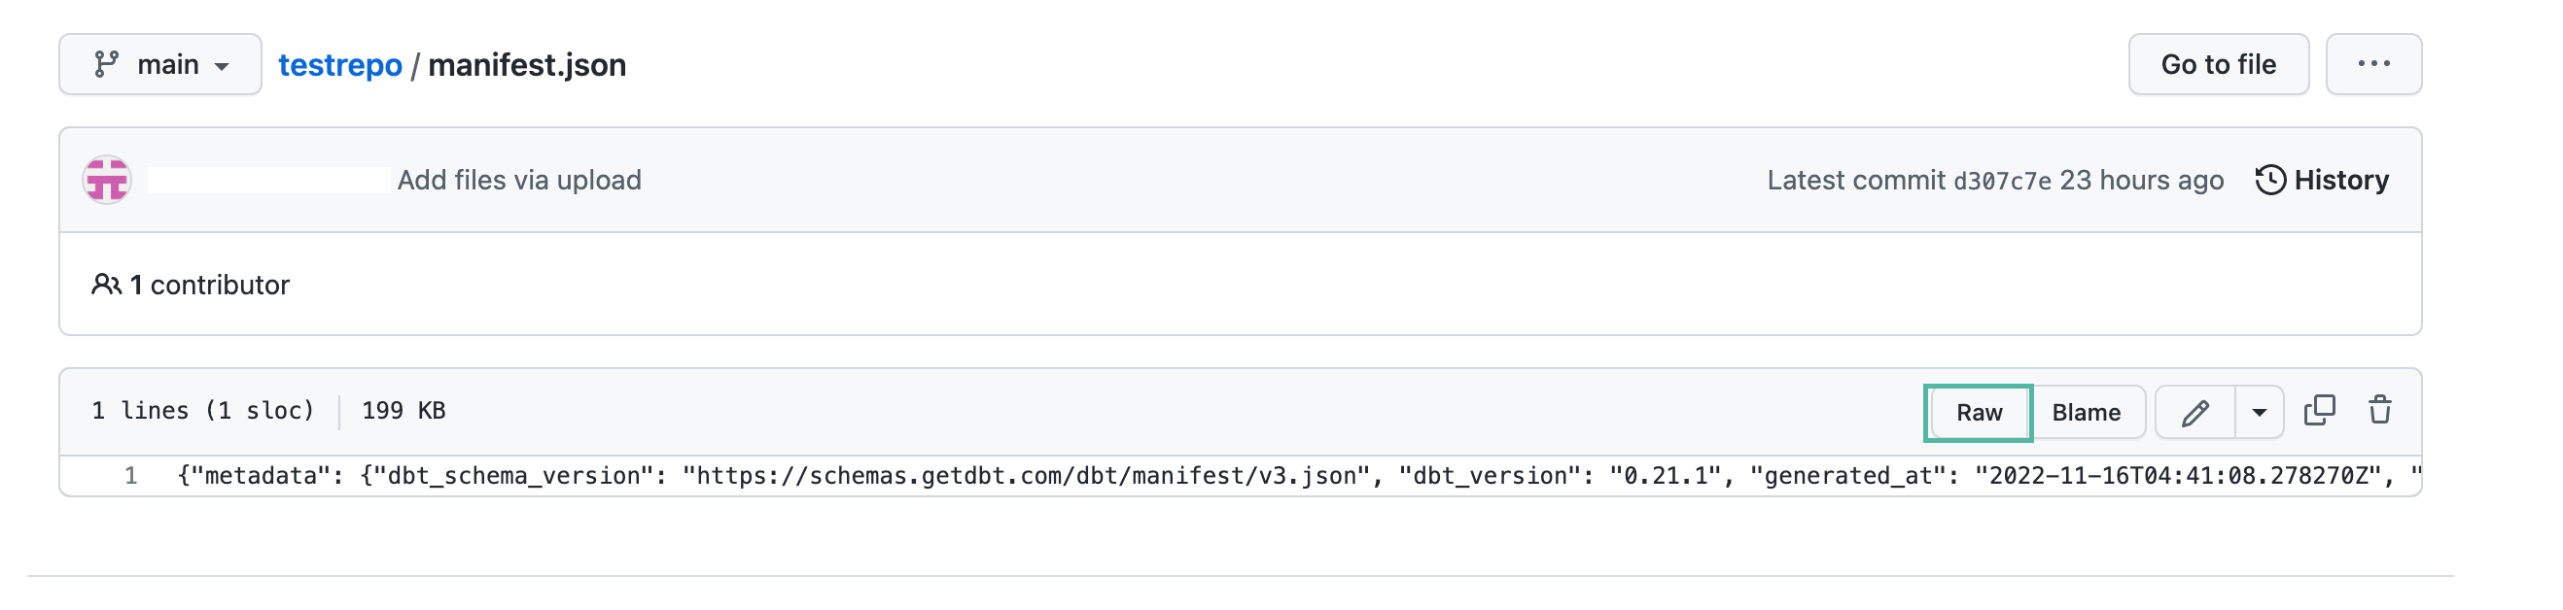Expand the edit options dropdown arrow
This screenshot has height=610, width=2563.
[x=2260, y=412]
